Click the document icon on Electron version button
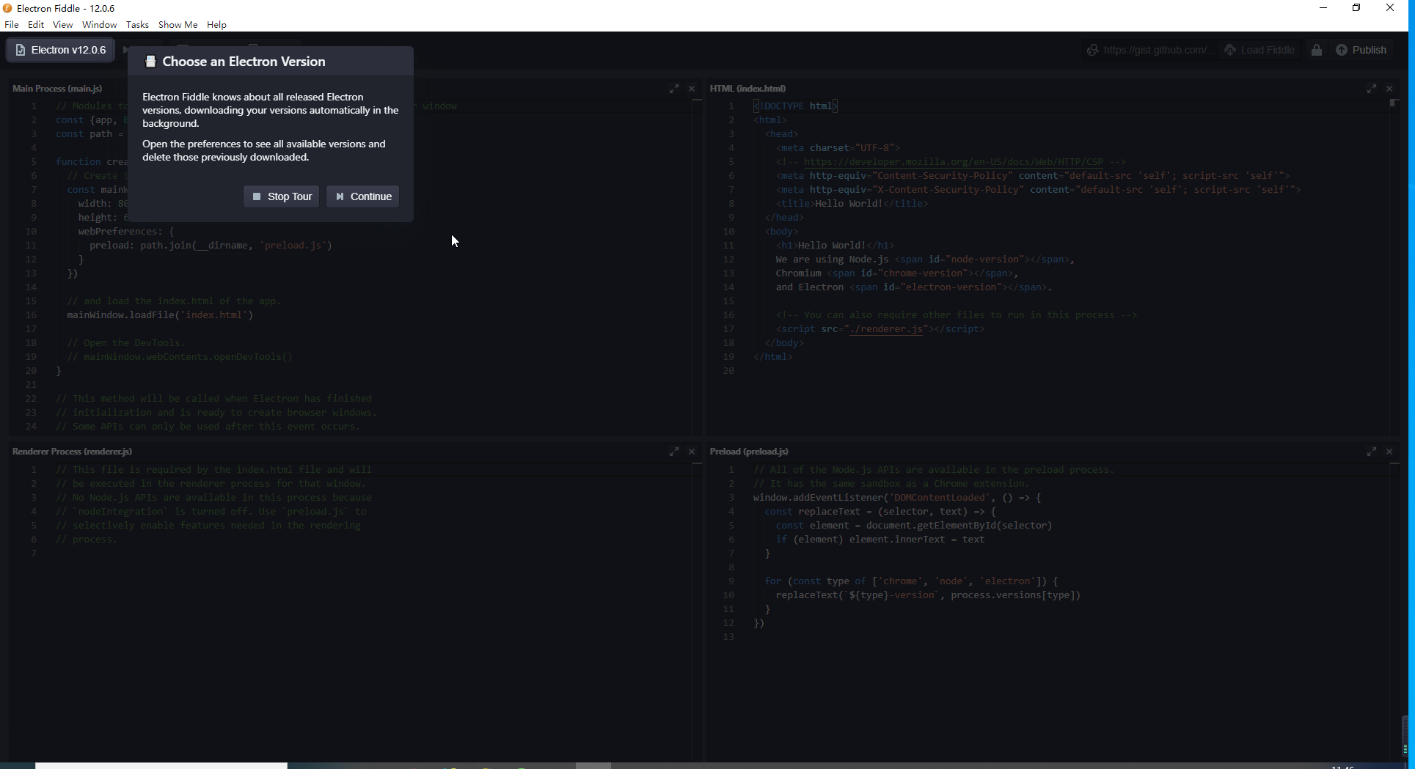 point(21,50)
